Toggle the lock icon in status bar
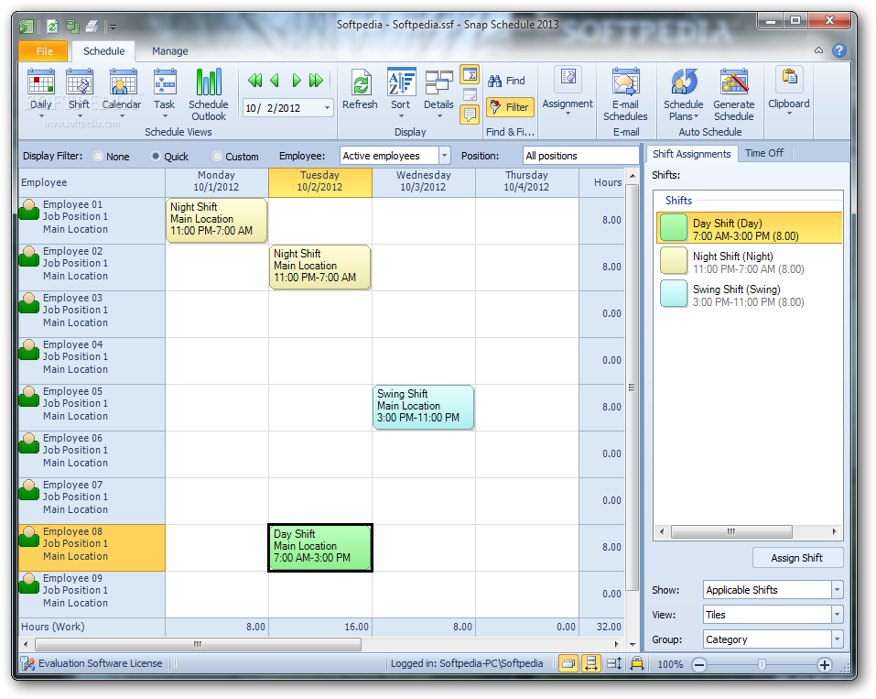The height and width of the screenshot is (699, 876). (637, 664)
